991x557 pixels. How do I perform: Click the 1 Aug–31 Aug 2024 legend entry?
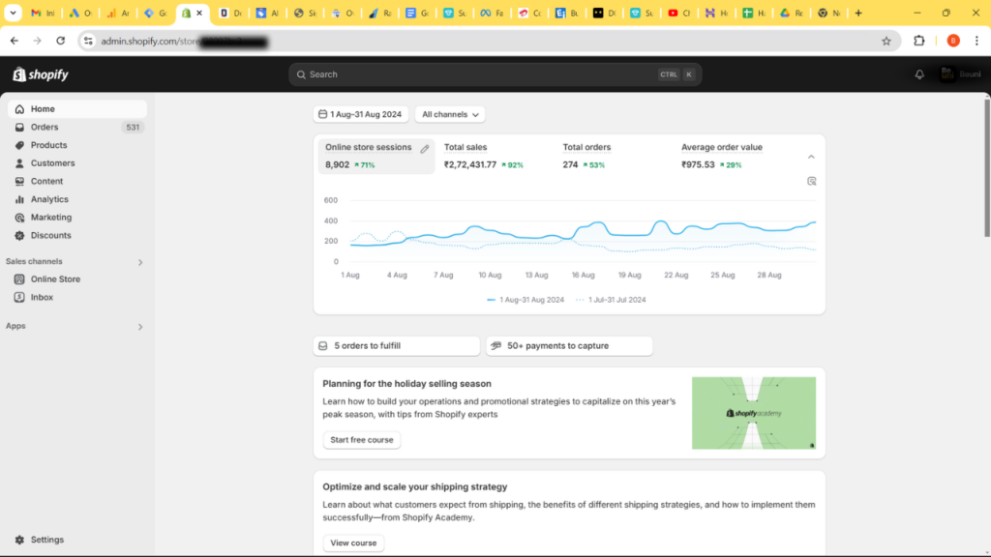526,300
